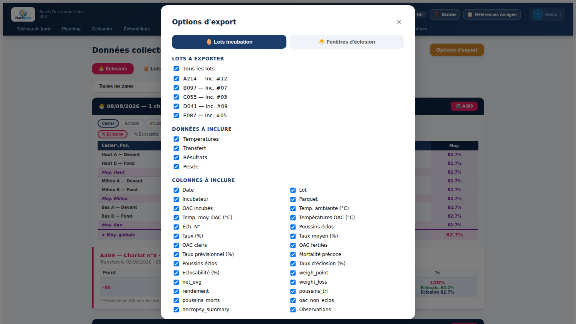Toggle lot E087 — Inc. #05 checkbox
Image resolution: width=576 pixels, height=324 pixels.
(176, 116)
